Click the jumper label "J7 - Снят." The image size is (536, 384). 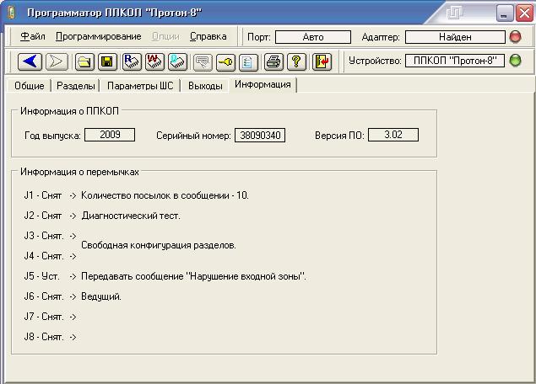tap(44, 317)
